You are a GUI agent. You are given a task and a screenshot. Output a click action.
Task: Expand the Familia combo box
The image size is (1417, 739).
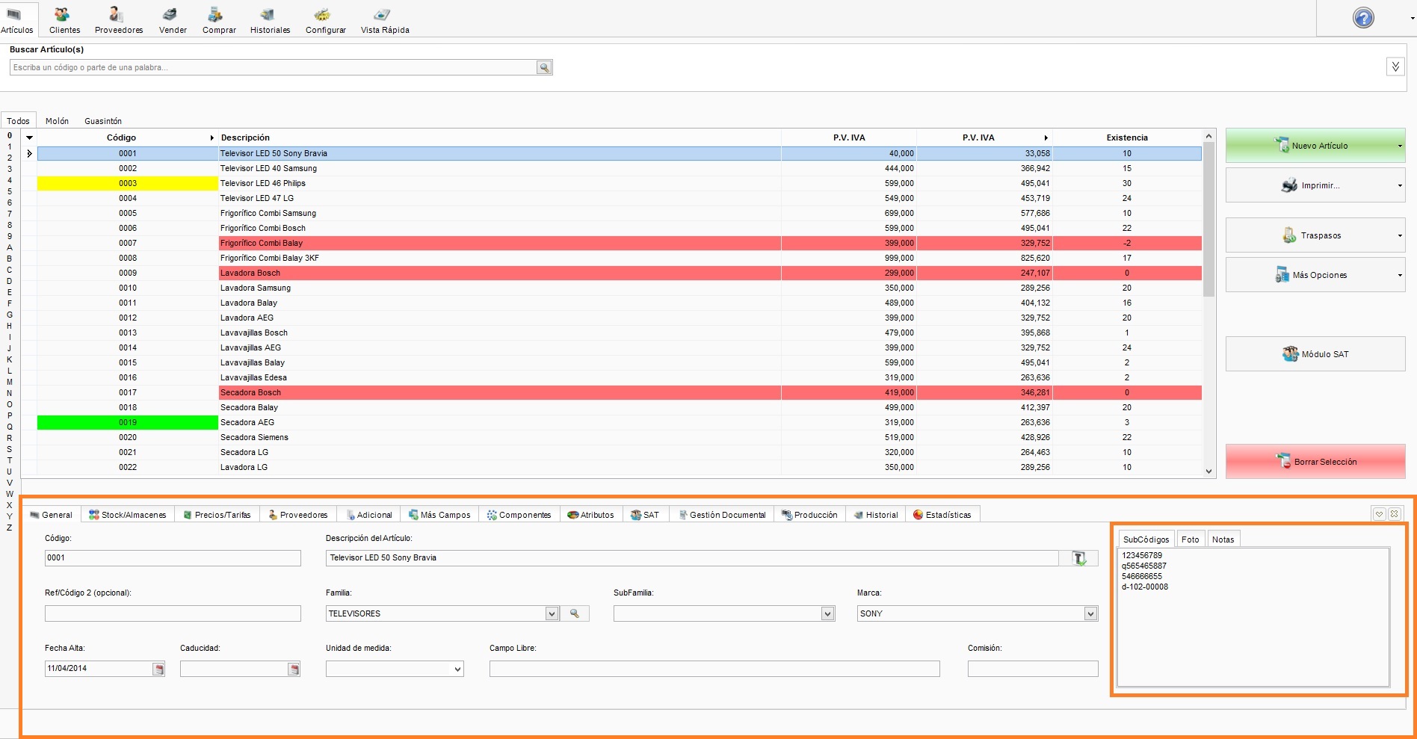pyautogui.click(x=552, y=613)
